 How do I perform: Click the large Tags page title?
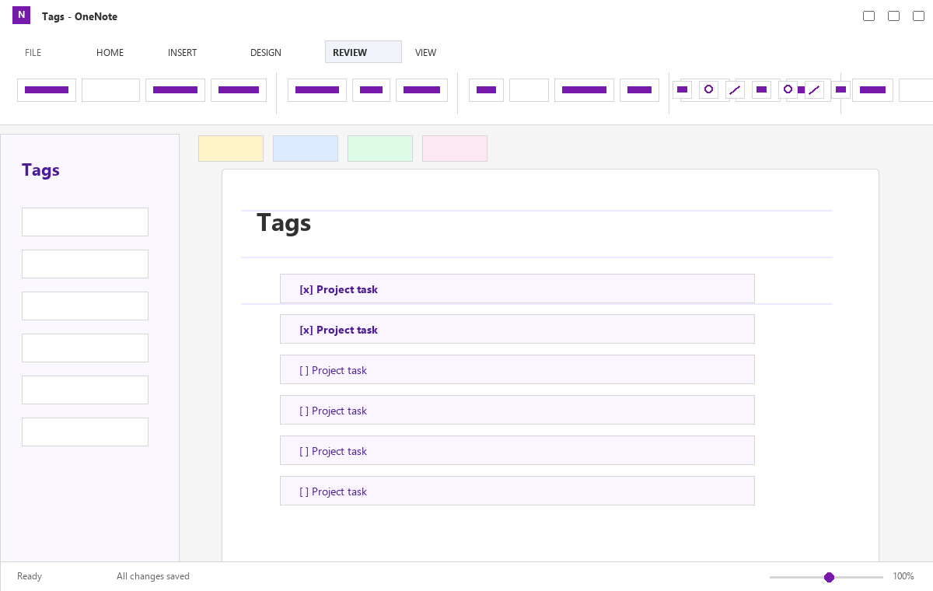(x=284, y=223)
